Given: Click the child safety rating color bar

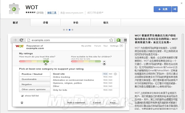Looking at the screenshot, I should 86,61.
